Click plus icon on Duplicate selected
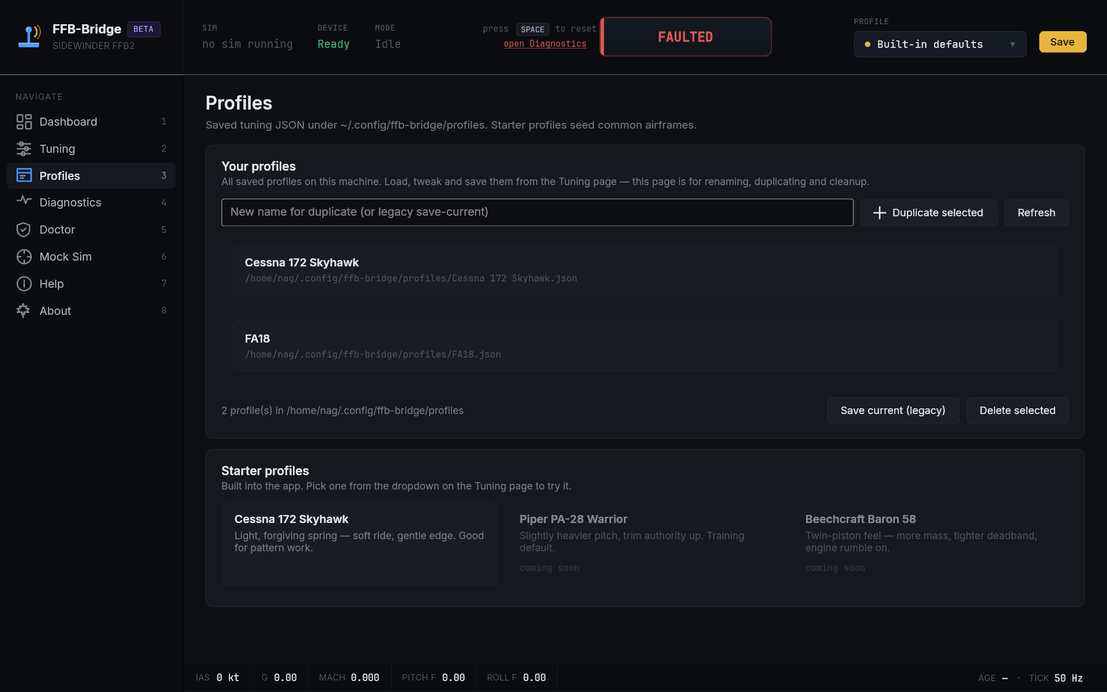Viewport: 1107px width, 692px height. point(879,213)
